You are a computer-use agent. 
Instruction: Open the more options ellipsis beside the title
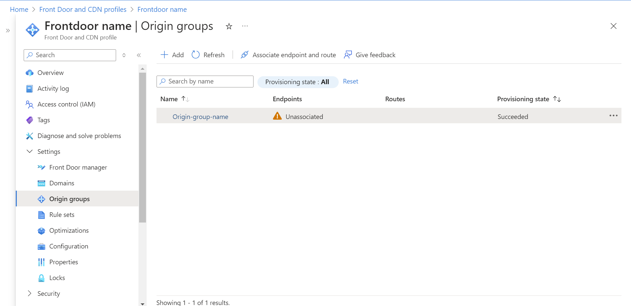[x=245, y=26]
